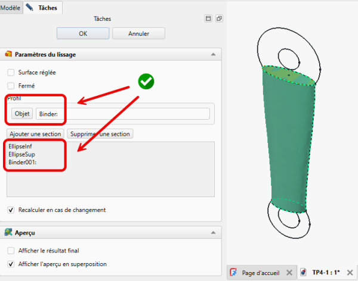This screenshot has height=281, width=358.
Task: Click the panel float/undock icon
Action: pyautogui.click(x=219, y=19)
